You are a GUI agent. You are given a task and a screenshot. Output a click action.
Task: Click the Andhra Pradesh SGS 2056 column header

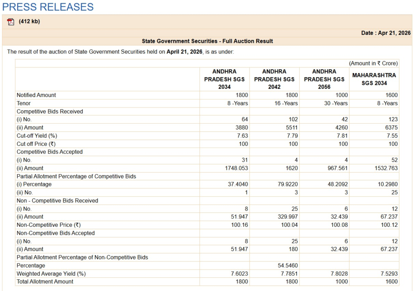pos(324,79)
